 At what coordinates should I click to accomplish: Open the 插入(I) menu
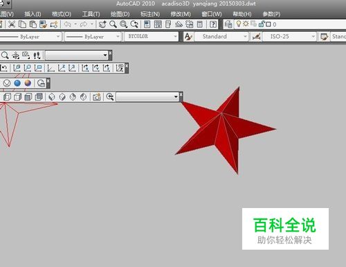coord(33,14)
